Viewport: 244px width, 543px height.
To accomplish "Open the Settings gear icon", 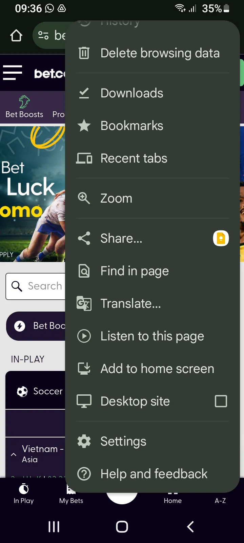I will pos(84,441).
